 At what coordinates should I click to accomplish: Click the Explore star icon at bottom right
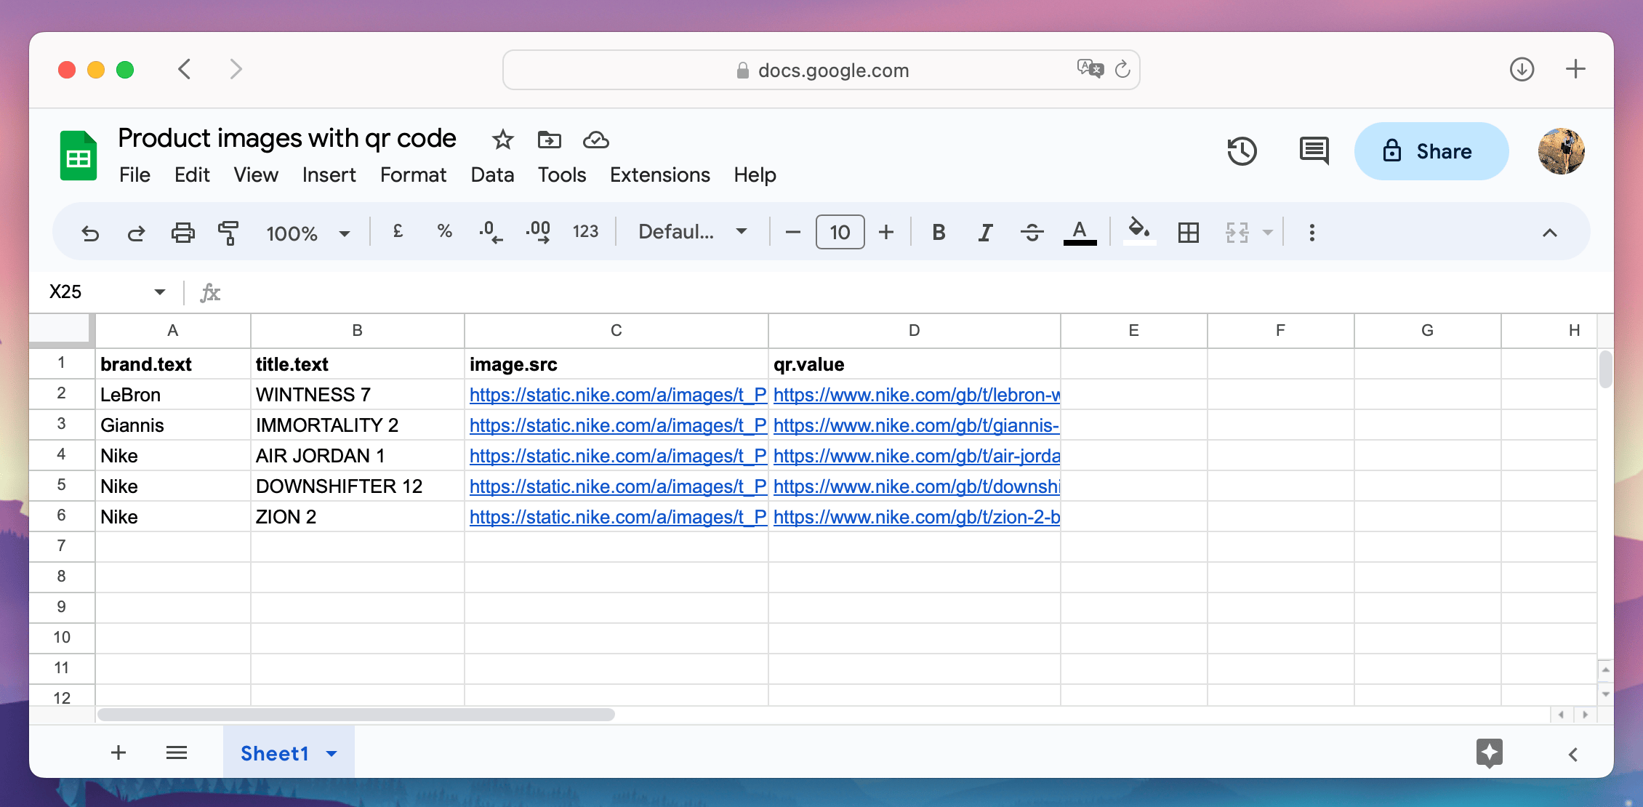point(1490,753)
